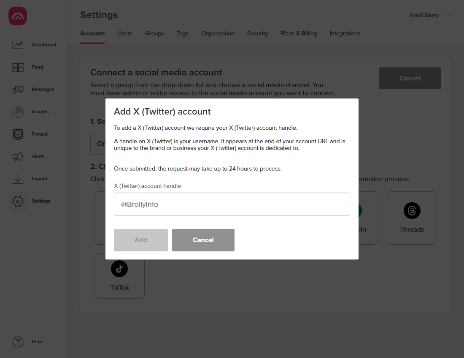Screen dimensions: 464x358
Task: Switch to the Tags tab
Action: tap(182, 33)
